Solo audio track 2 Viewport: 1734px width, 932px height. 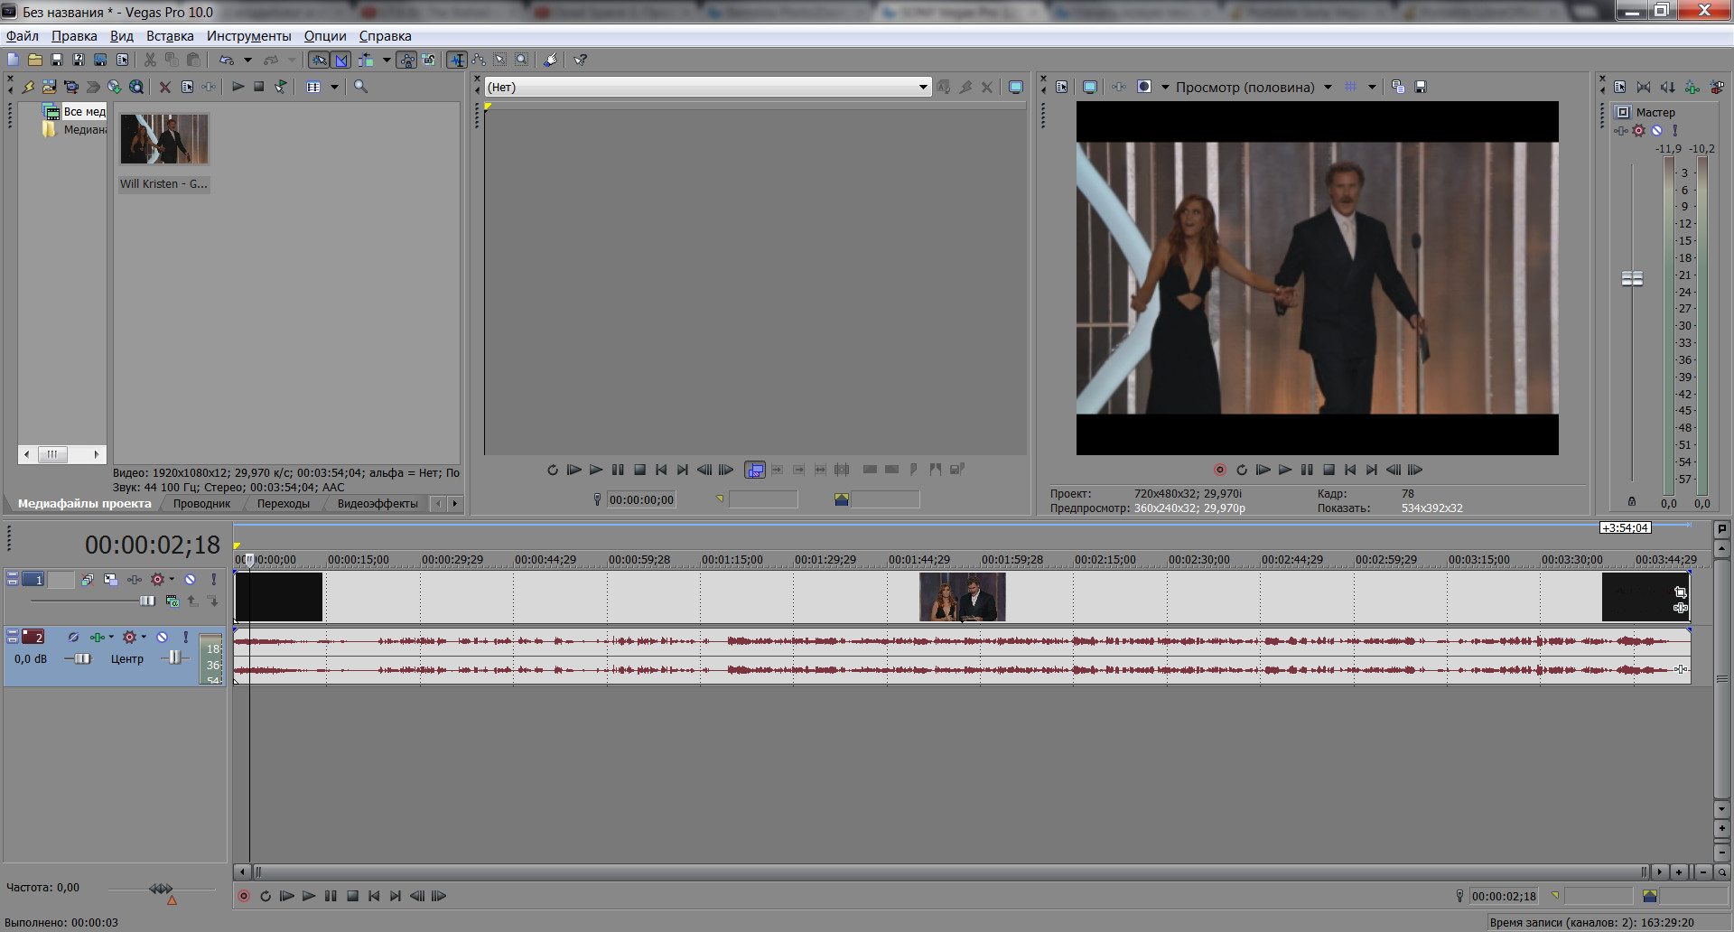(x=186, y=638)
